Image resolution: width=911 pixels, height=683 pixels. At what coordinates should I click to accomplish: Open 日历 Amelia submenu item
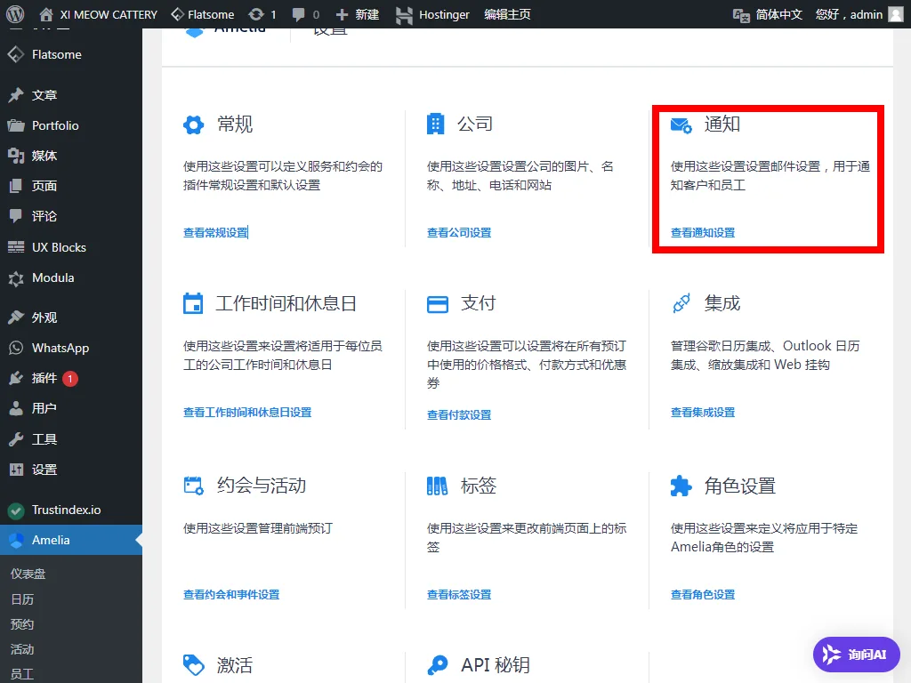point(22,599)
